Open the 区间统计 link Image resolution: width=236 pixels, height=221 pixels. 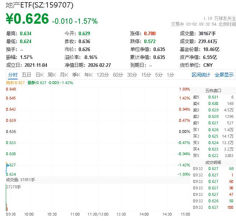(x=201, y=75)
